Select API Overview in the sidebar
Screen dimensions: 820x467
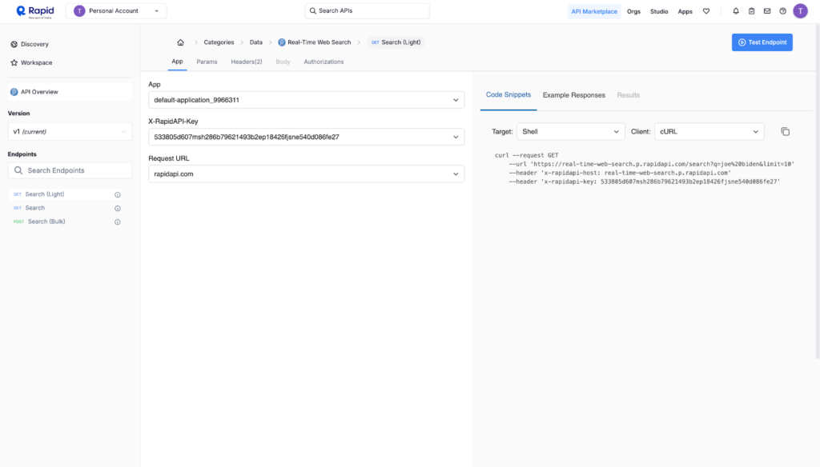70,92
